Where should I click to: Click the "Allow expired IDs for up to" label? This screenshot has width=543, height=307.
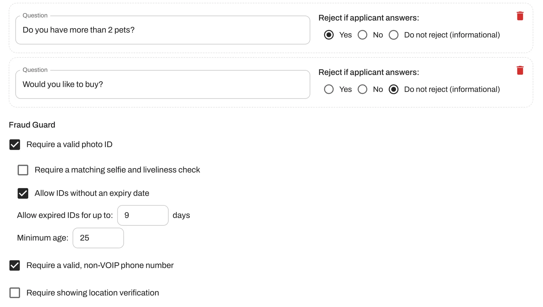65,215
